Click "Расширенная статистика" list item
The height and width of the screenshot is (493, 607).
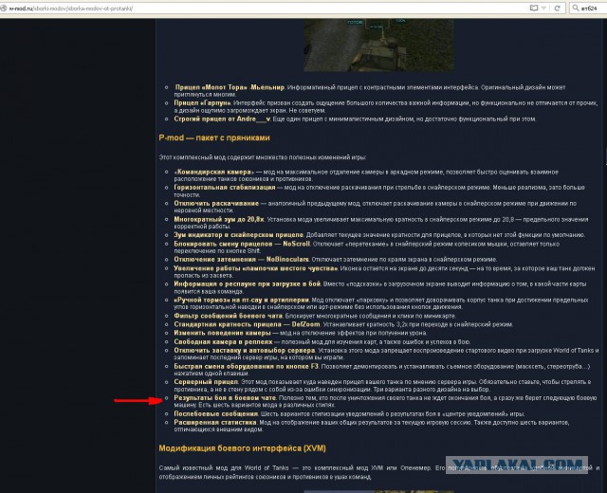click(x=215, y=422)
